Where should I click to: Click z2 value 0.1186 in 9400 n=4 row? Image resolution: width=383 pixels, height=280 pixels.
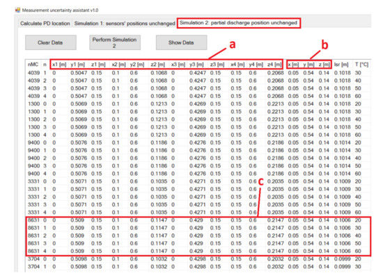[159, 174]
